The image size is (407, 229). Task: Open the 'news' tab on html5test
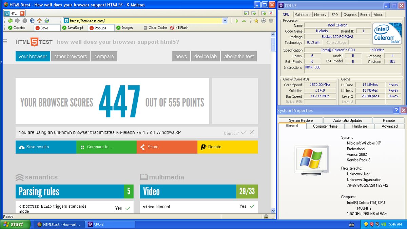click(x=181, y=56)
